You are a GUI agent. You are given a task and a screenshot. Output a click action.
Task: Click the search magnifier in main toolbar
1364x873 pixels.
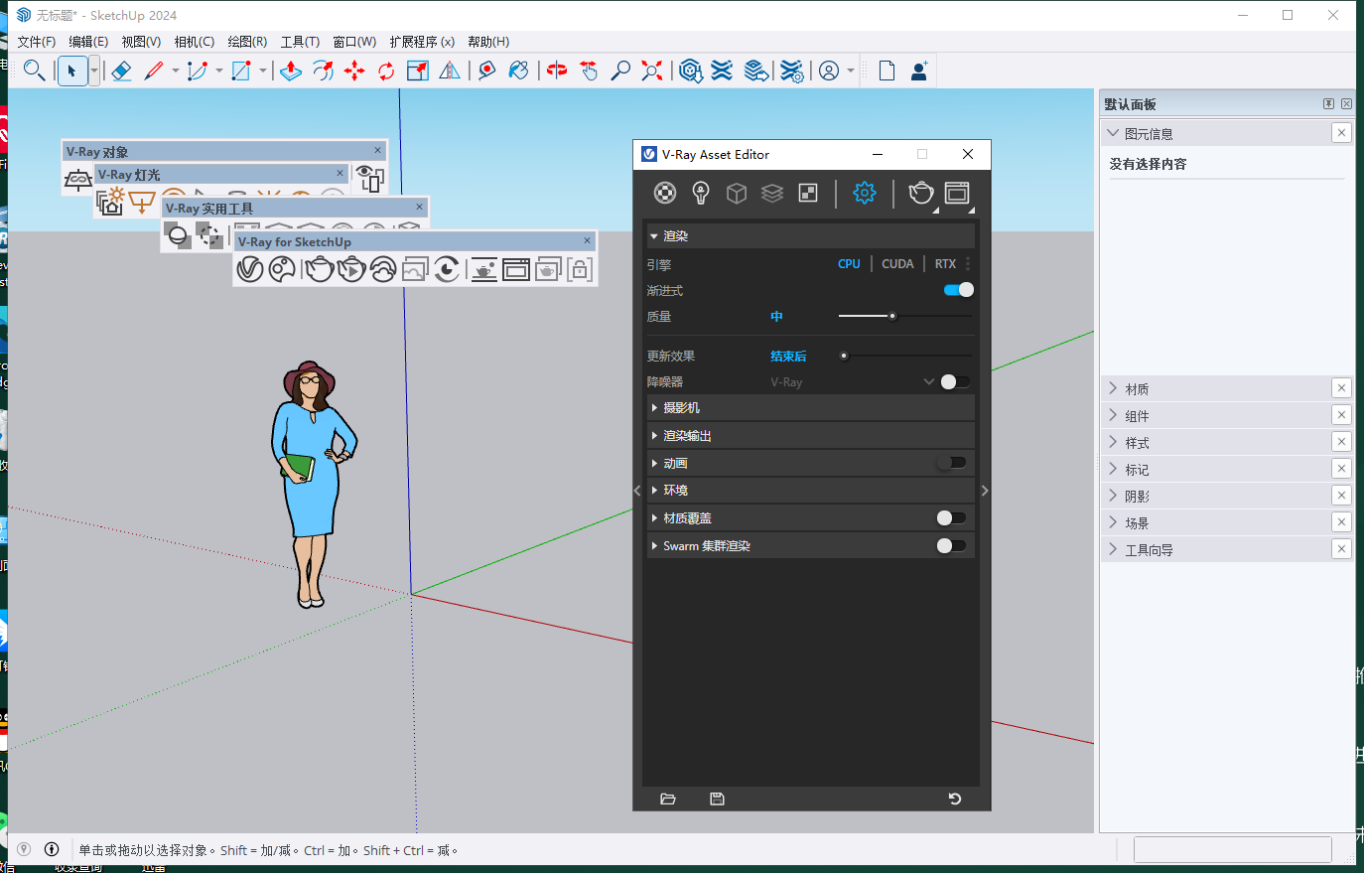tap(34, 71)
